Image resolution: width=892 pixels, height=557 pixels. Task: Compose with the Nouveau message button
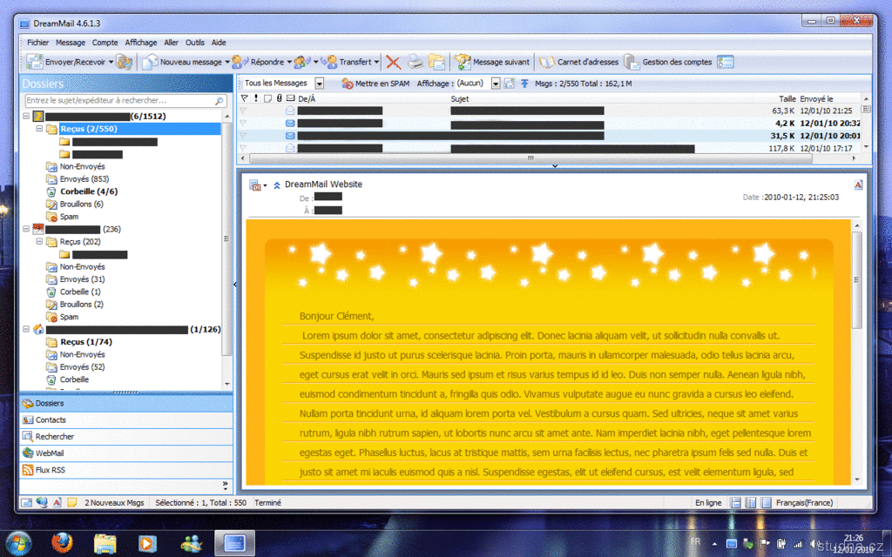(182, 62)
